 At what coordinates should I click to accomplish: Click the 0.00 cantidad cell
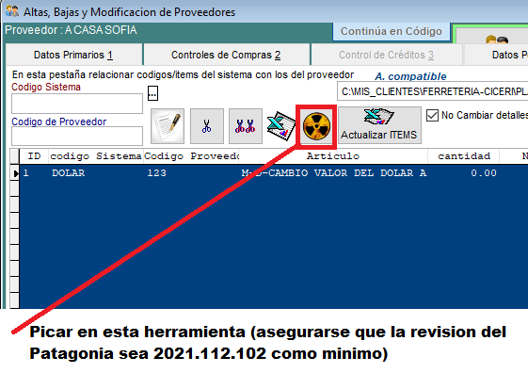(464, 173)
